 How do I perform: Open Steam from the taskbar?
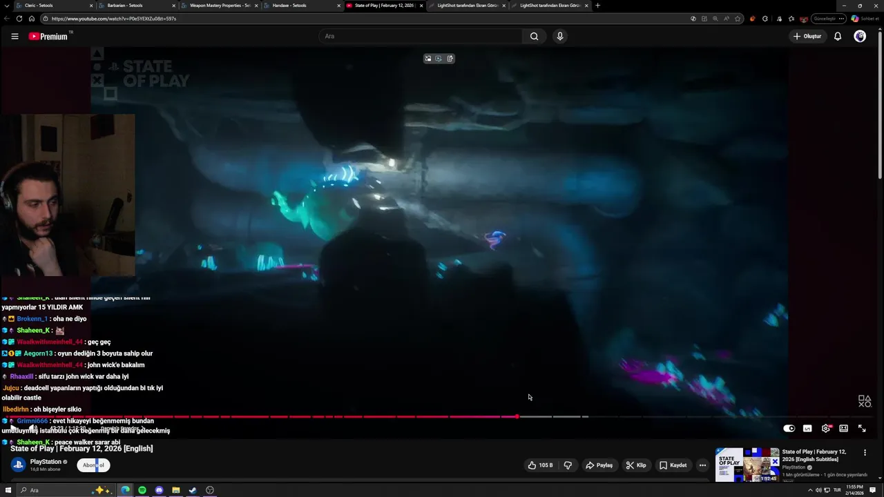[193, 490]
